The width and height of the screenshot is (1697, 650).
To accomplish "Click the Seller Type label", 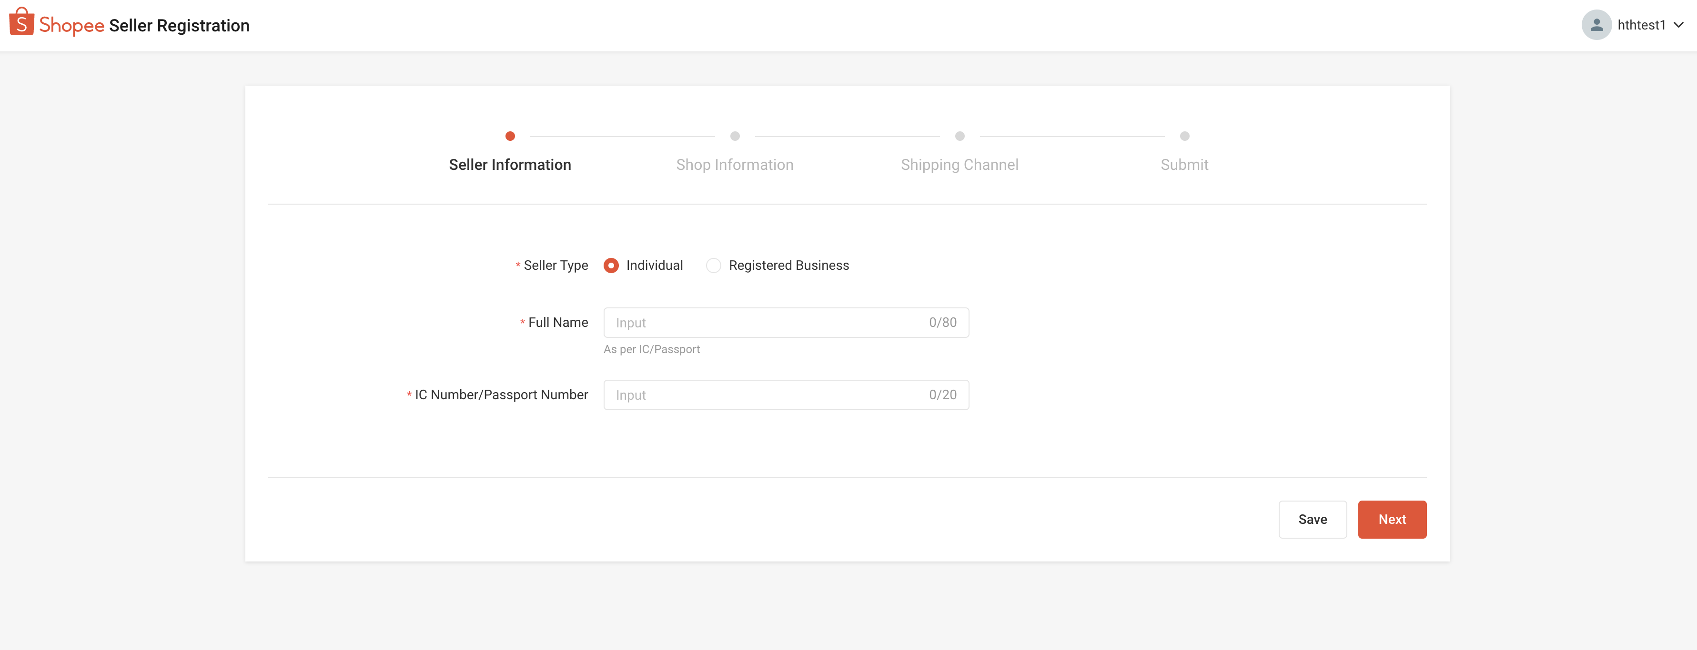I will point(556,265).
